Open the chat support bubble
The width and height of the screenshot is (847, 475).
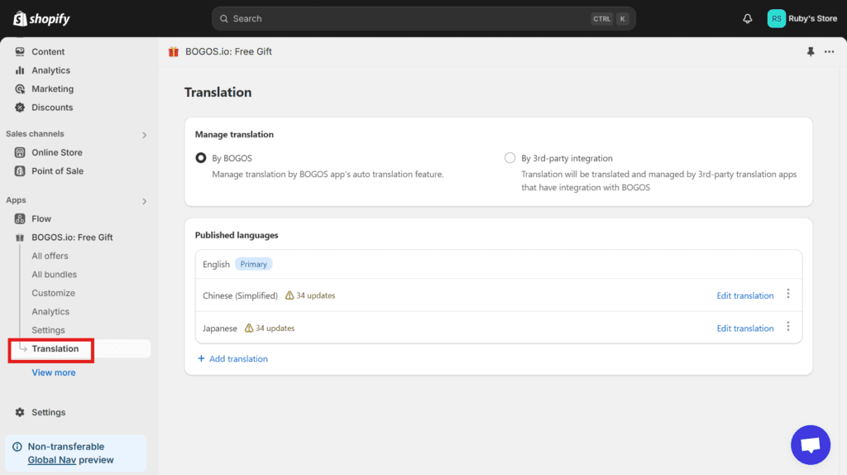[810, 445]
